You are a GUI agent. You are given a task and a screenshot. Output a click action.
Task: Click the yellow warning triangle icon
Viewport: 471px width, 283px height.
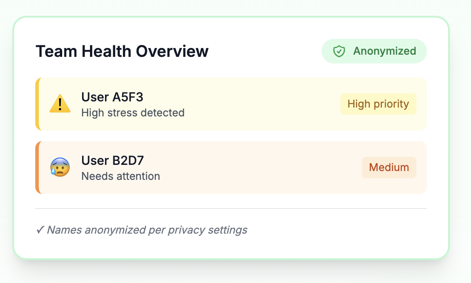pyautogui.click(x=60, y=104)
